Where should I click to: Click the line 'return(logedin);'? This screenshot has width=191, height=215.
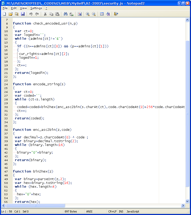coord(32,73)
